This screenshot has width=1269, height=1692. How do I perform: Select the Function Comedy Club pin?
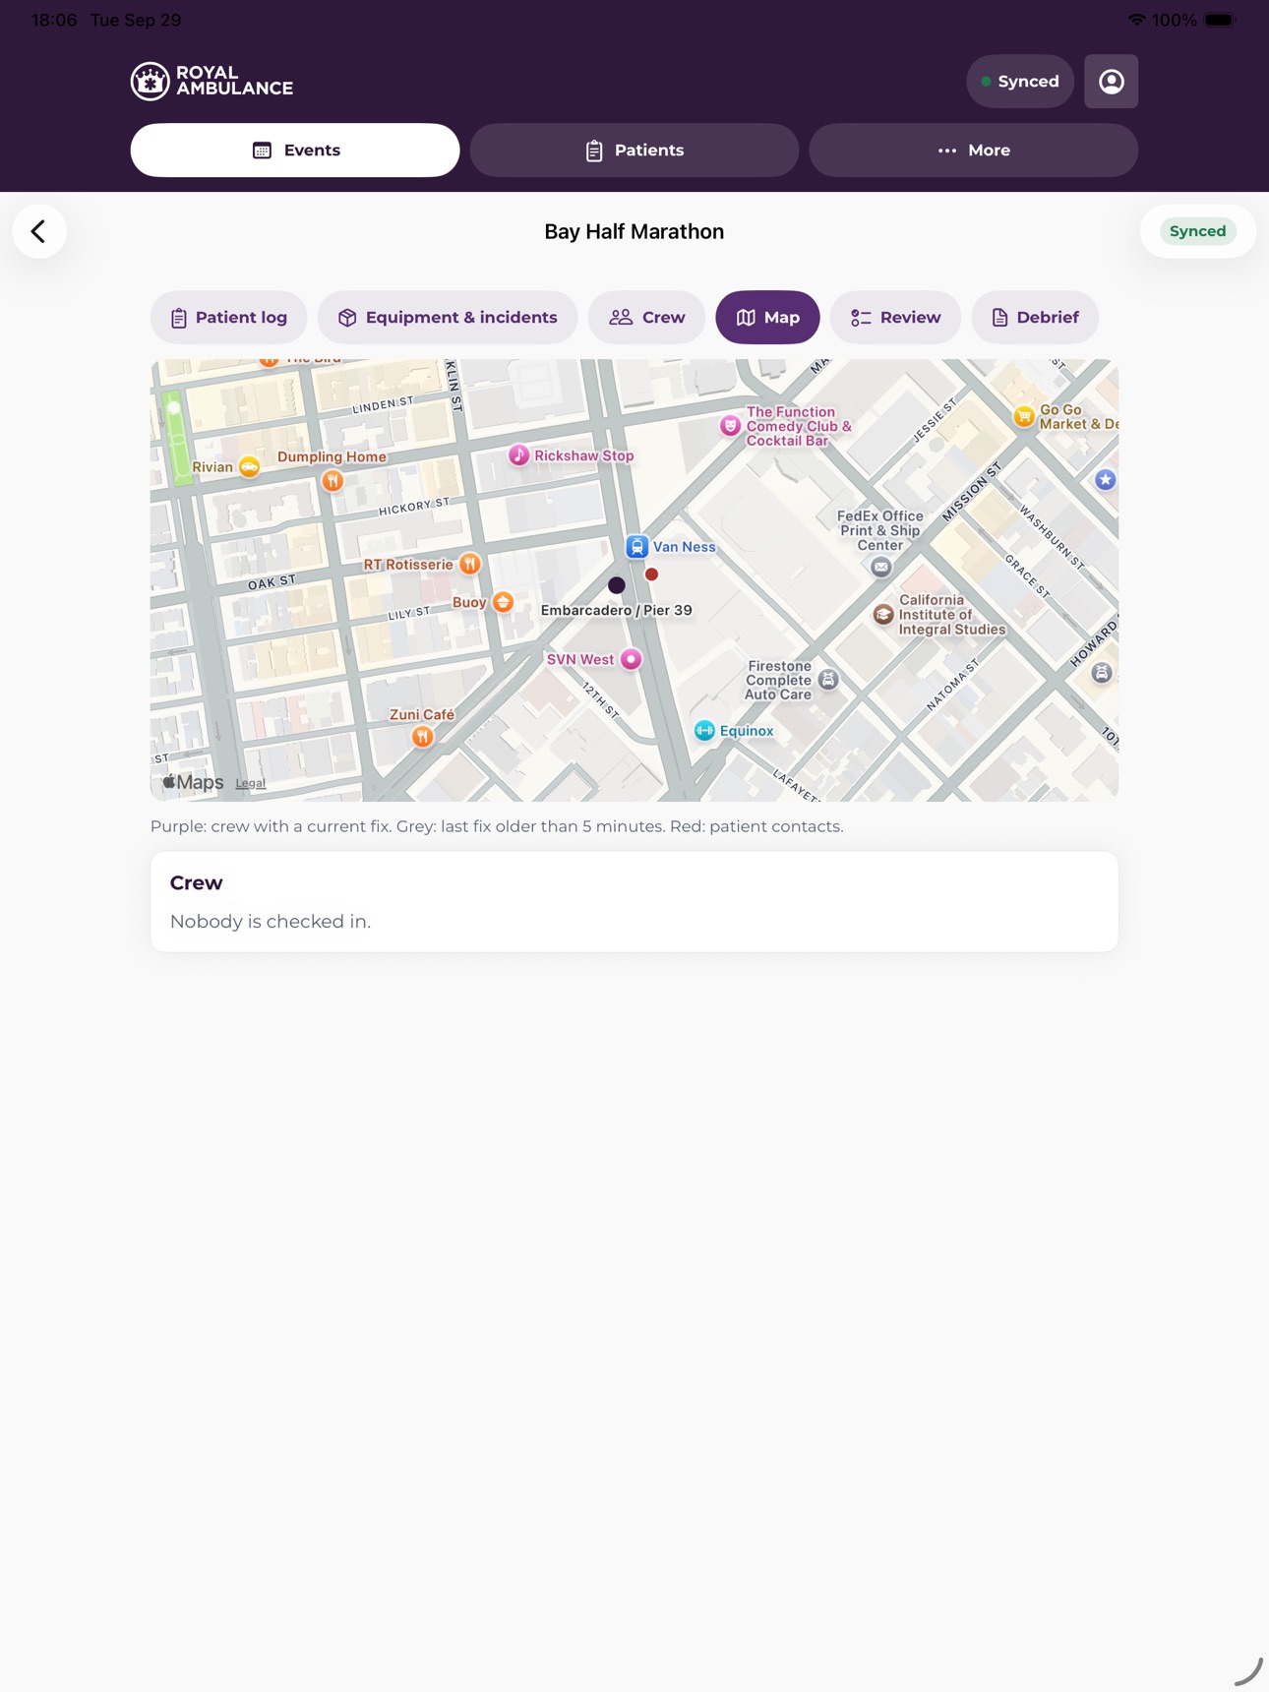click(730, 426)
